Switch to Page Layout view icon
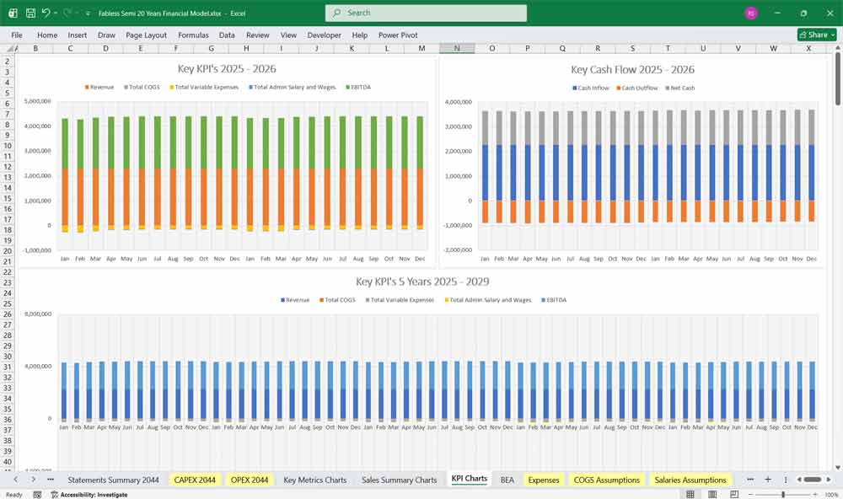 coord(712,495)
